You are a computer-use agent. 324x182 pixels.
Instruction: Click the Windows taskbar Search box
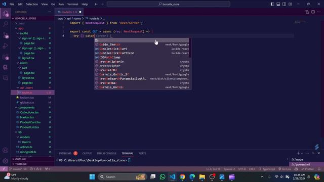122,177
